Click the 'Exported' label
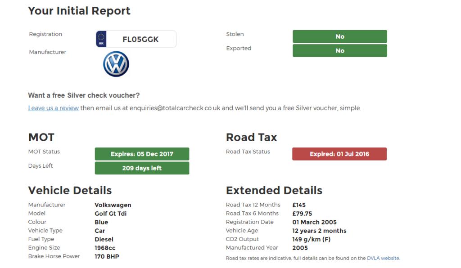The height and width of the screenshot is (268, 461). pos(239,48)
